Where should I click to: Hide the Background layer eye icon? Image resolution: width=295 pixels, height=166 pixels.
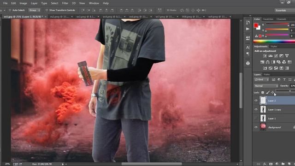coord(256,127)
